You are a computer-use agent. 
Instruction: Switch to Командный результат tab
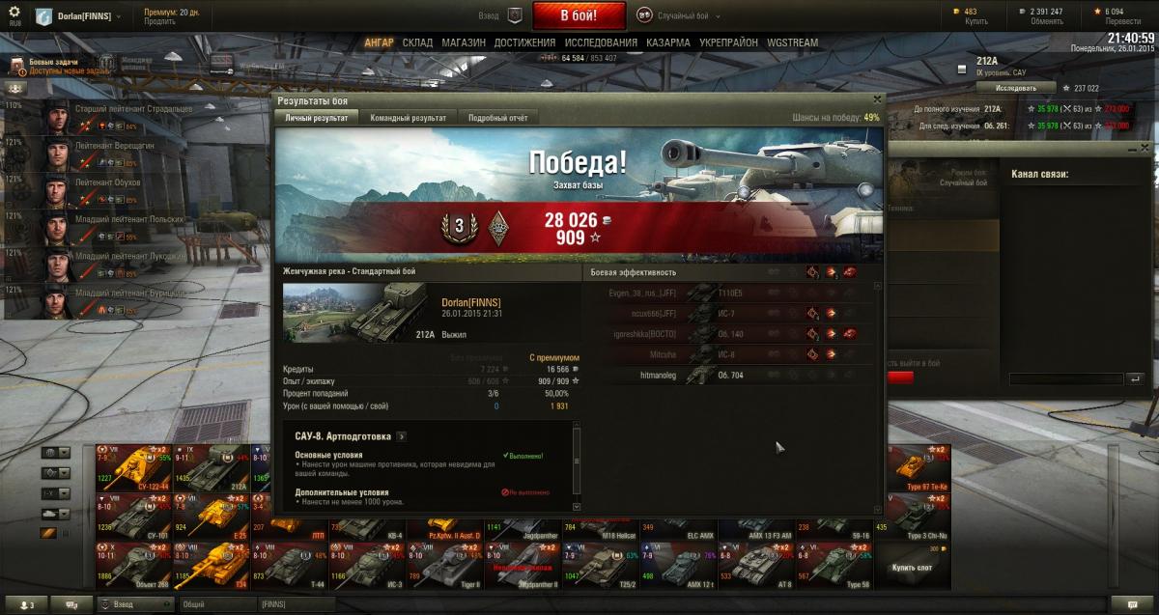coord(409,118)
